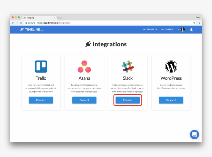The width and height of the screenshot is (212, 157).
Task: Bookmark page with star icon
Action: pos(194,23)
